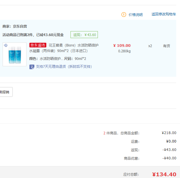Click the 应付总额 label
Screen dimensions: 180x178
point(131,175)
